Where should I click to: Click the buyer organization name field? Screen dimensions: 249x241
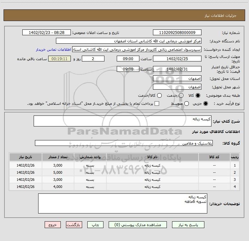[x=129, y=41]
